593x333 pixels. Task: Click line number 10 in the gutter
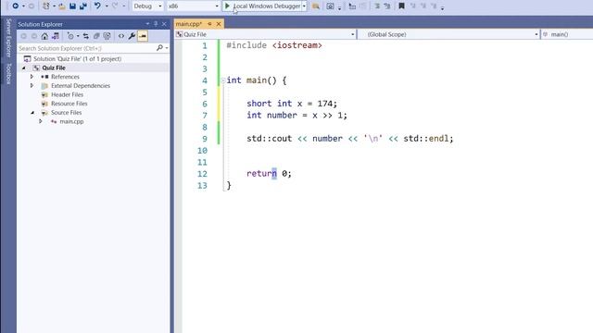pyautogui.click(x=202, y=151)
